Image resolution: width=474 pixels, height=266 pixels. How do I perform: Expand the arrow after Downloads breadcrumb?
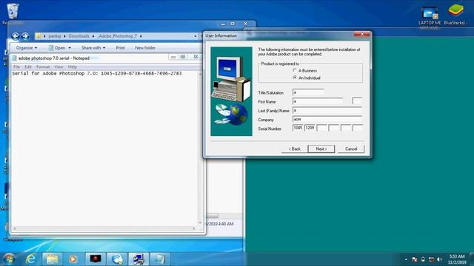pyautogui.click(x=93, y=36)
